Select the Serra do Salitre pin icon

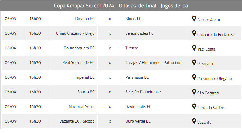tap(194, 107)
